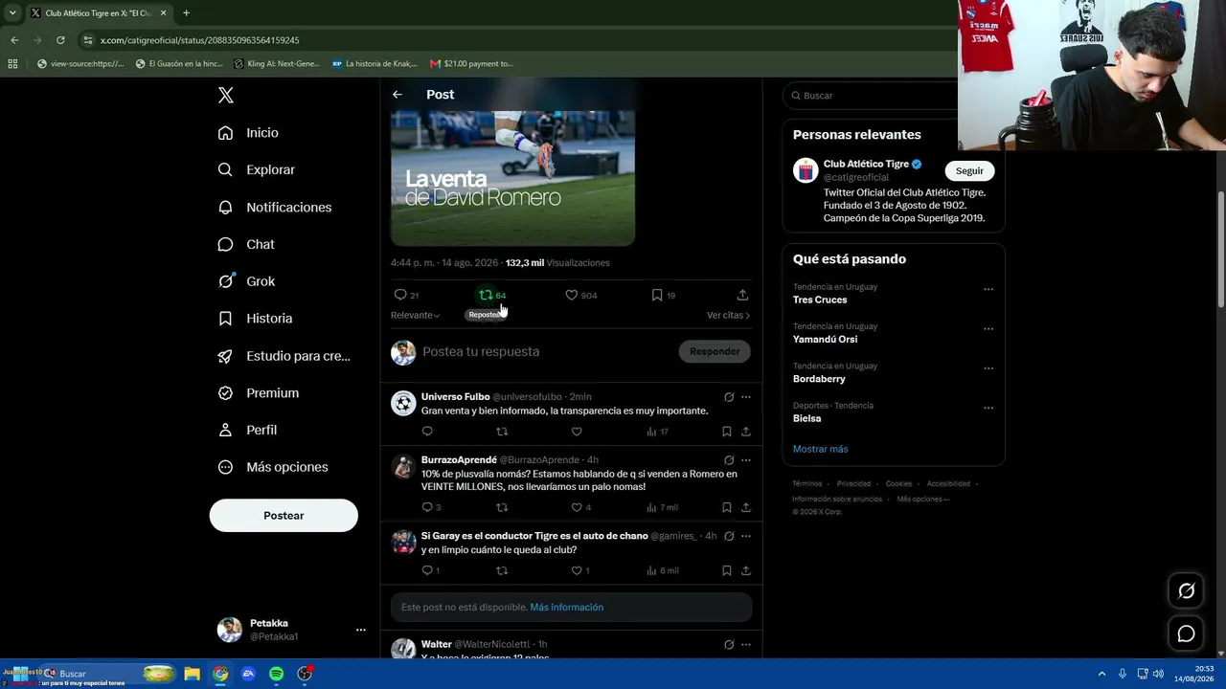1226x689 pixels.
Task: Open the Ver citas link
Action: point(728,315)
